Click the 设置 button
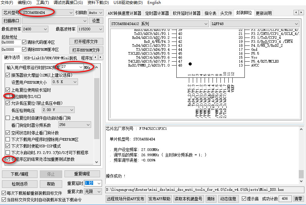306x205 pixels. pyautogui.click(x=96, y=21)
